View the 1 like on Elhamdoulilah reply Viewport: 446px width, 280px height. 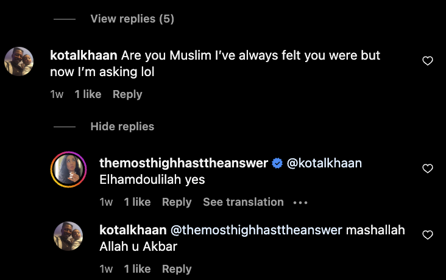click(137, 202)
